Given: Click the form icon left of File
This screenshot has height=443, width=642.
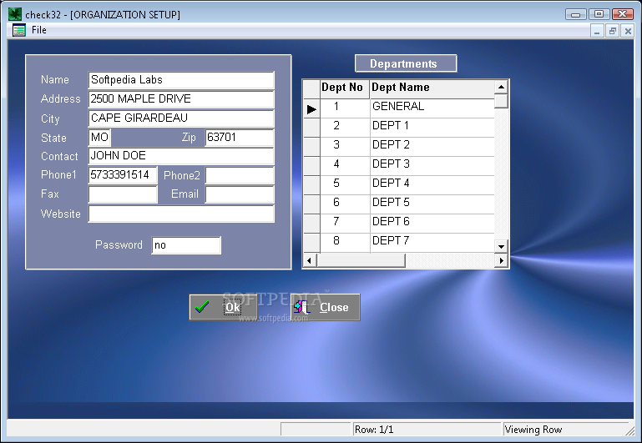Looking at the screenshot, I should point(19,30).
